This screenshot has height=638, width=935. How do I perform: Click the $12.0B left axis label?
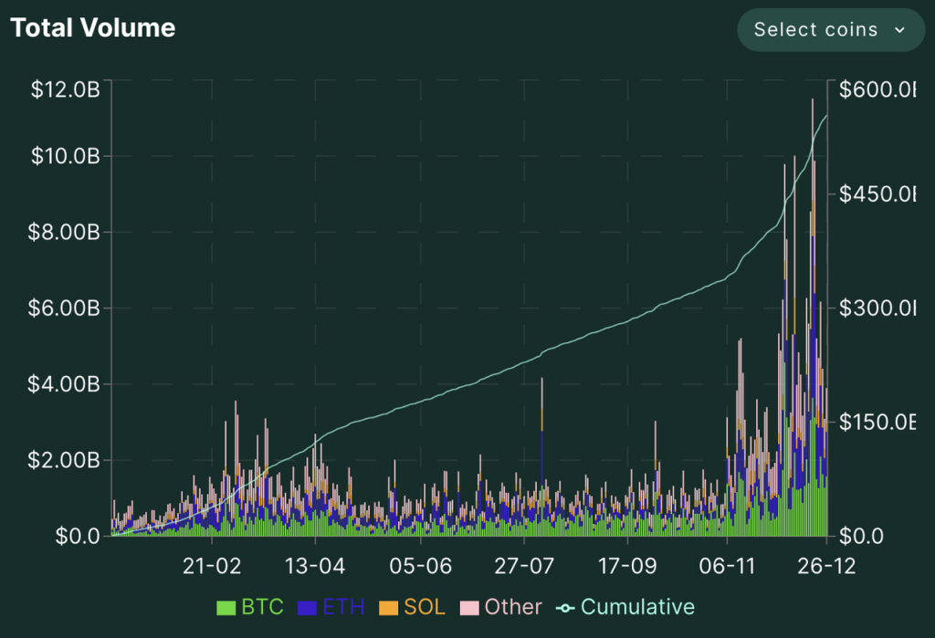[64, 89]
